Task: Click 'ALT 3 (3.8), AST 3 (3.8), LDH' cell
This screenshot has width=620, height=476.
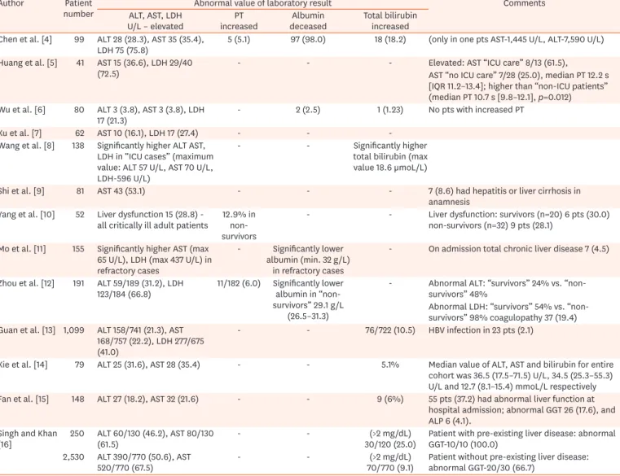Action: [x=151, y=116]
